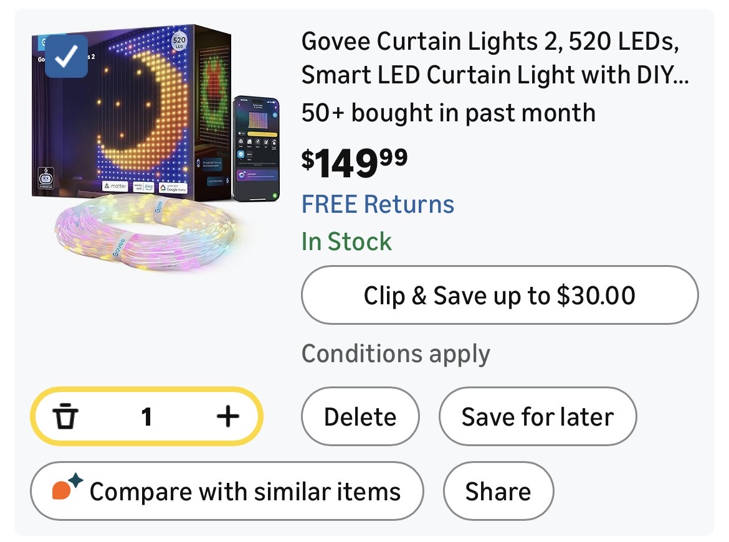Select the quantity value 1
The width and height of the screenshot is (729, 542).
[x=146, y=416]
